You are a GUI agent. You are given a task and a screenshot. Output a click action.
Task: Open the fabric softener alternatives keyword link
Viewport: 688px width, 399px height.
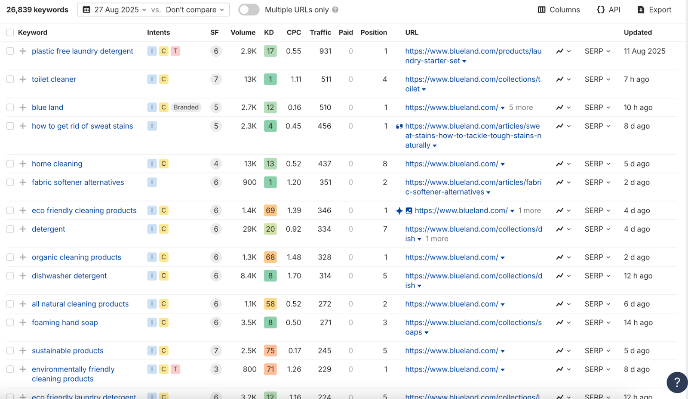(x=78, y=182)
